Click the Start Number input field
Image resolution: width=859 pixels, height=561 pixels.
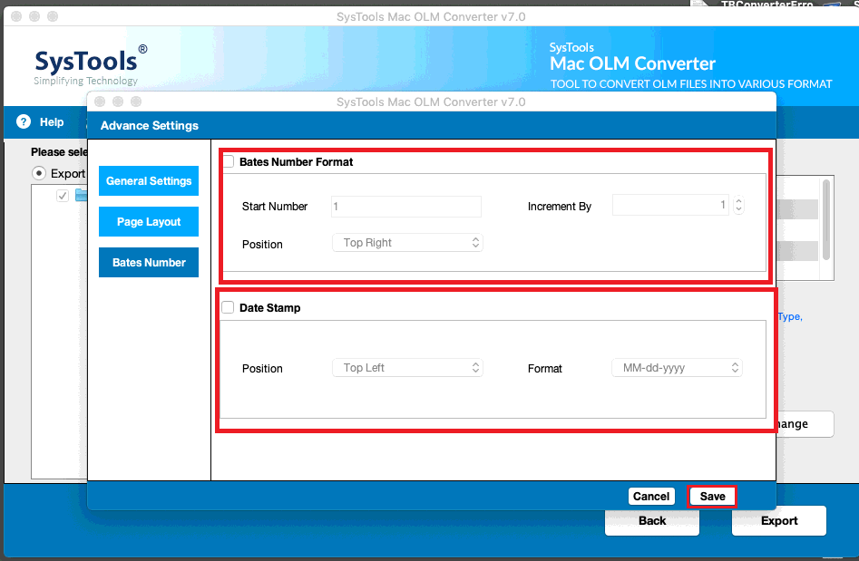(x=405, y=207)
